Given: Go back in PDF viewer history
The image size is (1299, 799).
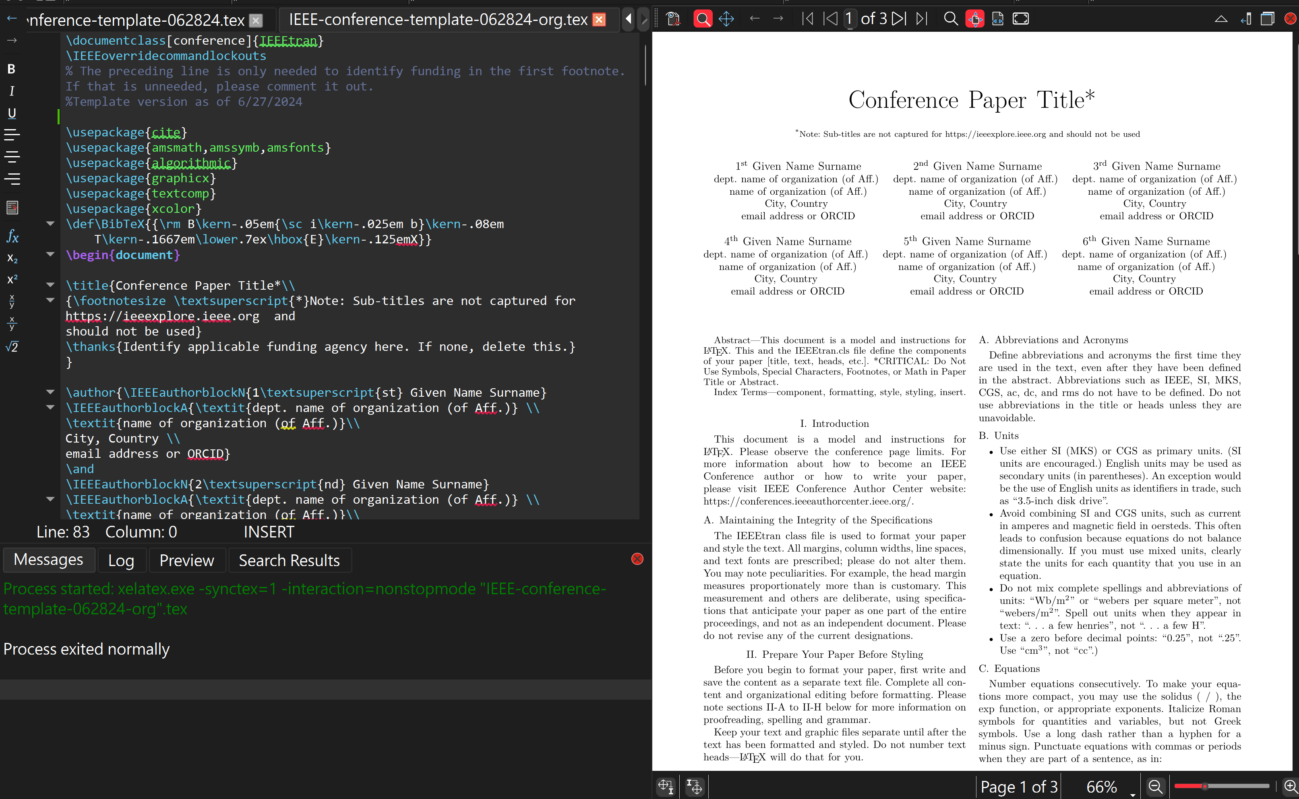Looking at the screenshot, I should pyautogui.click(x=755, y=19).
